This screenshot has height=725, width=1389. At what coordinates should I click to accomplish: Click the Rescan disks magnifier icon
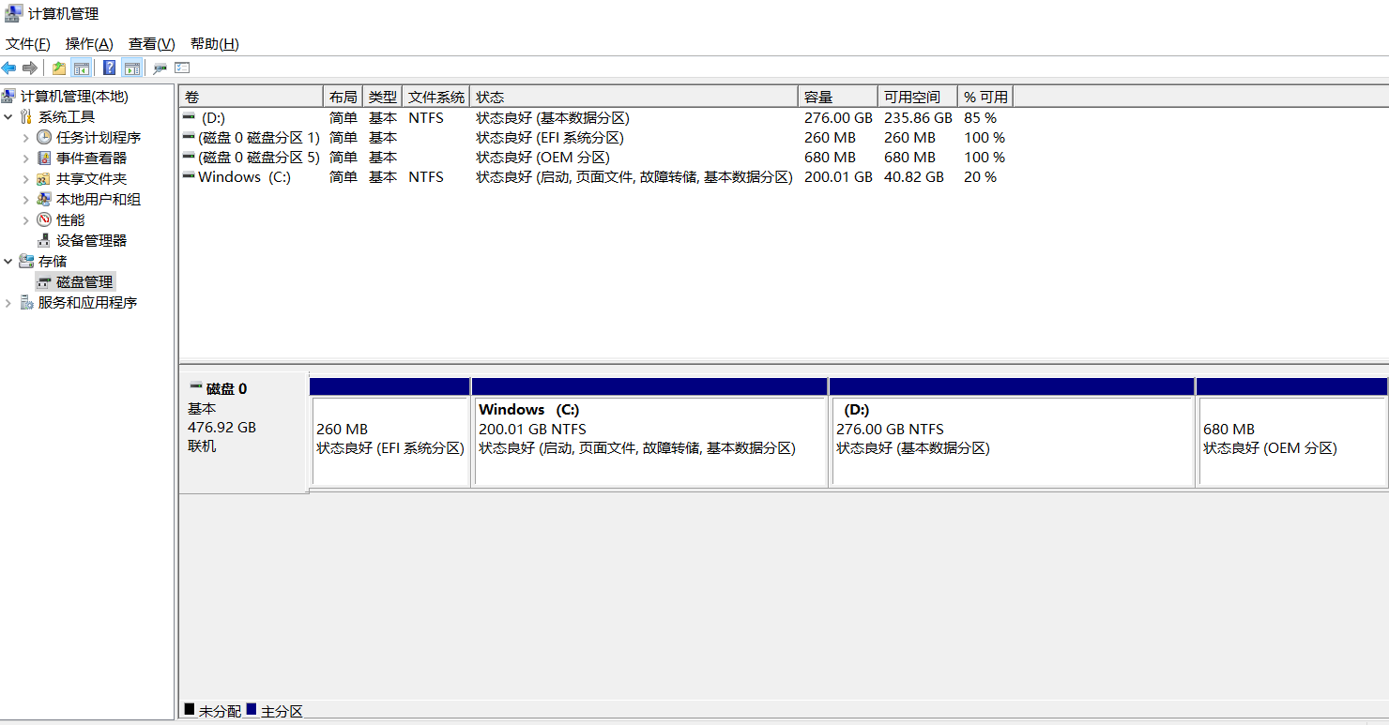(160, 68)
